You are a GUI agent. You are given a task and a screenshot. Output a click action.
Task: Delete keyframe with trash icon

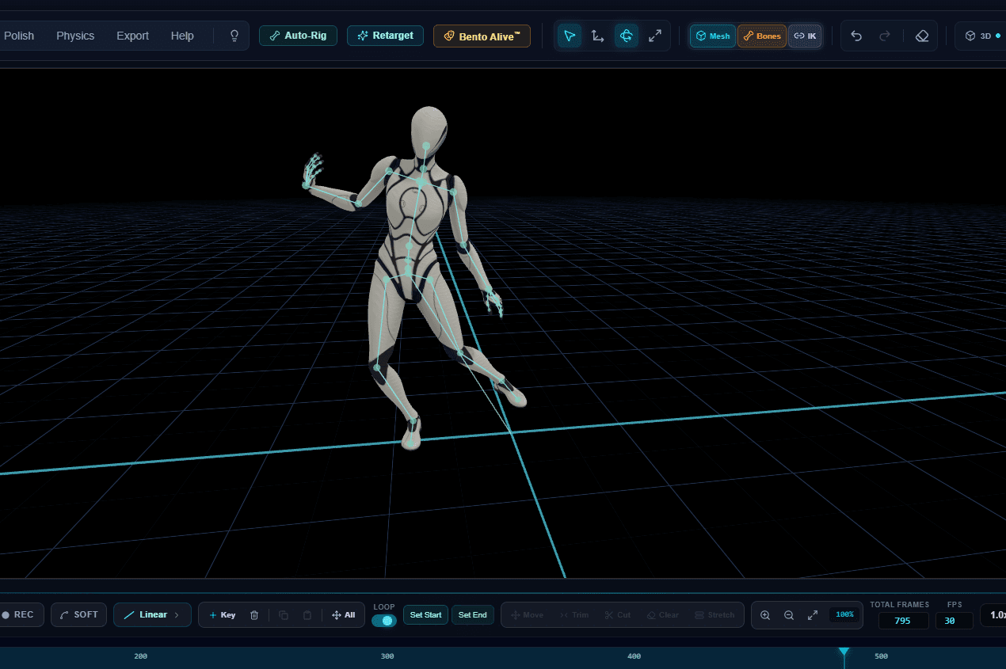254,615
